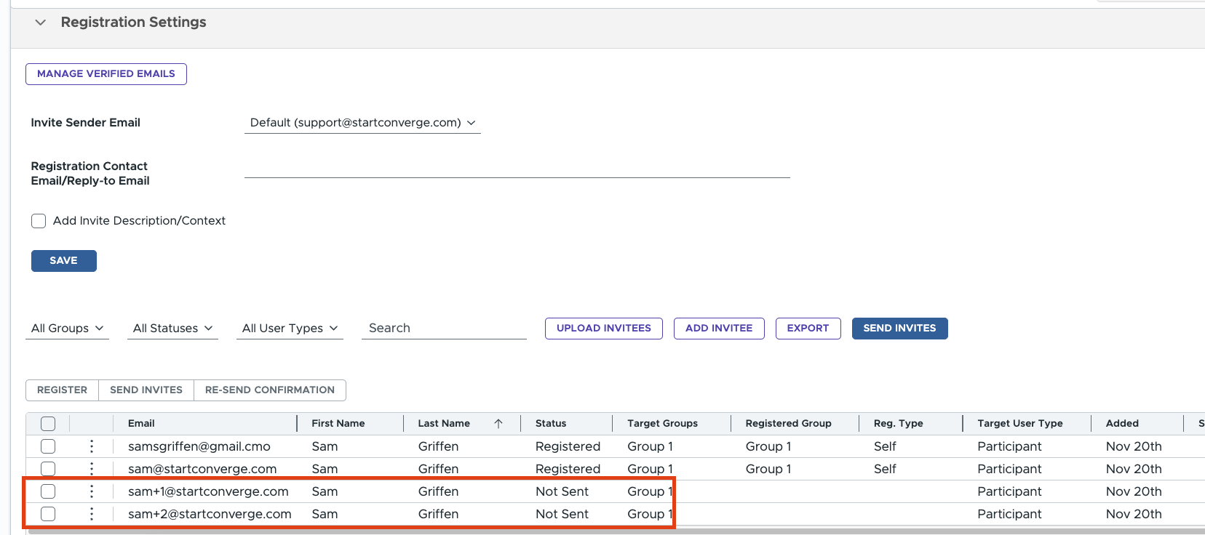Click the horizontal scrollbar below the table
1205x535 pixels.
point(616,531)
